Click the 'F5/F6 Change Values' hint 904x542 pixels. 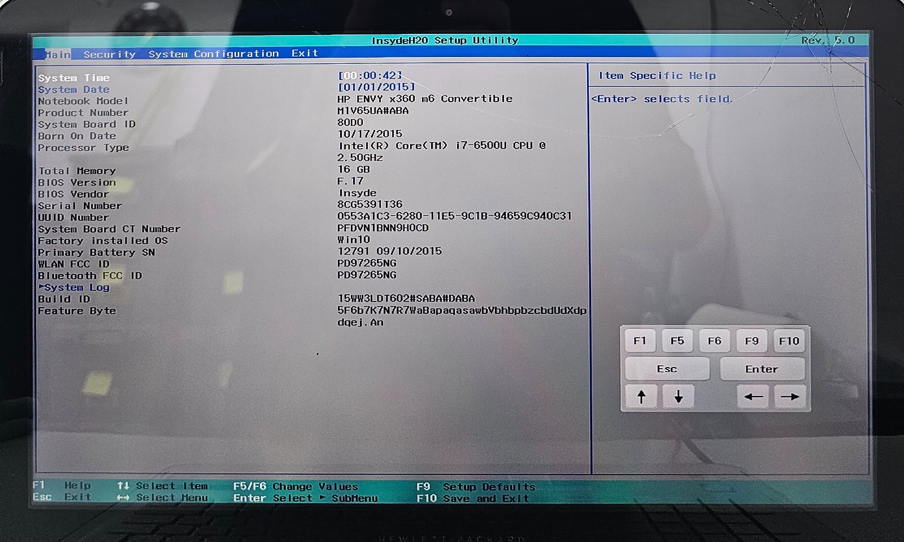tap(295, 487)
